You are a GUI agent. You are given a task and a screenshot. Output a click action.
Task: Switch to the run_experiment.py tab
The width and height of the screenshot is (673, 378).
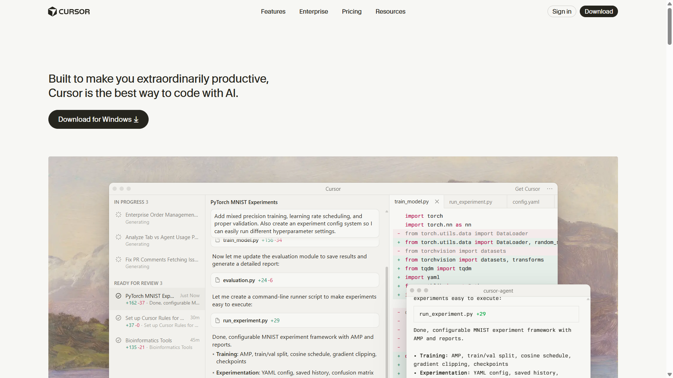tap(470, 202)
